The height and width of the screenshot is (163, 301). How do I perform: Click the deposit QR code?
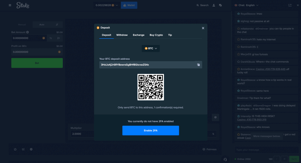(x=151, y=87)
